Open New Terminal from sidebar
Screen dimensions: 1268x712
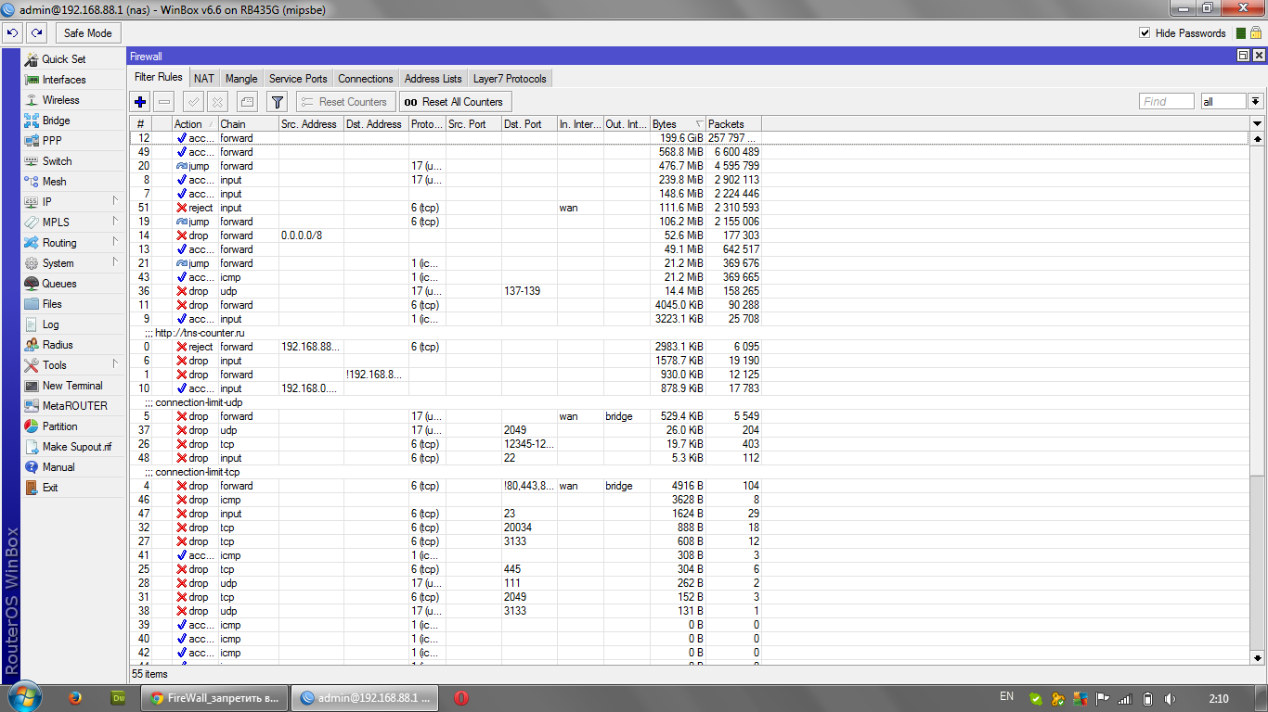coord(72,386)
